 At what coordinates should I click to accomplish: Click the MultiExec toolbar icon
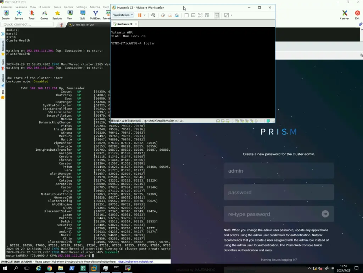[95, 15]
